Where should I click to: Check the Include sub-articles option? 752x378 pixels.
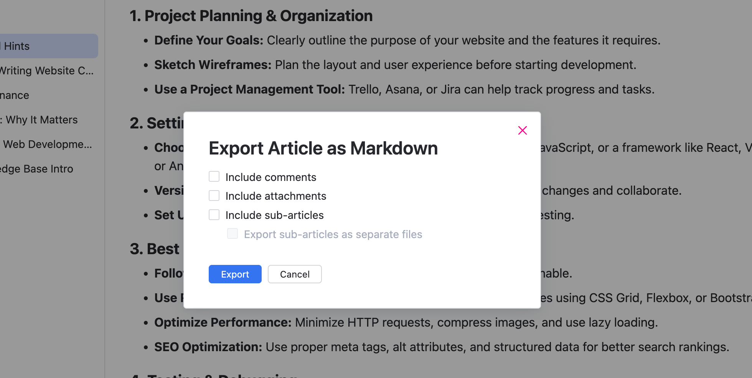(214, 215)
